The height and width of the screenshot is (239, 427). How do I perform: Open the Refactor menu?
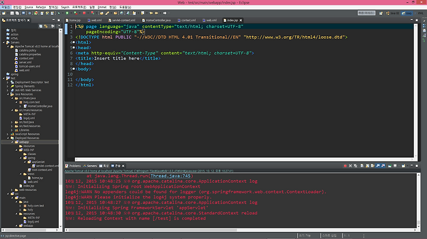(41, 7)
